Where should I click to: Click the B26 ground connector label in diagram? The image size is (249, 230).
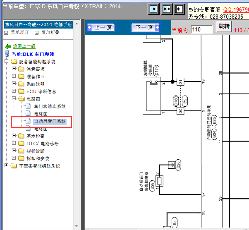pos(178,165)
